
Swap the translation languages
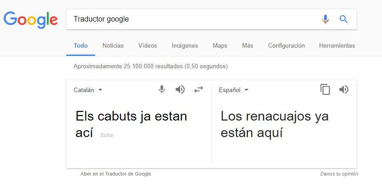(199, 89)
